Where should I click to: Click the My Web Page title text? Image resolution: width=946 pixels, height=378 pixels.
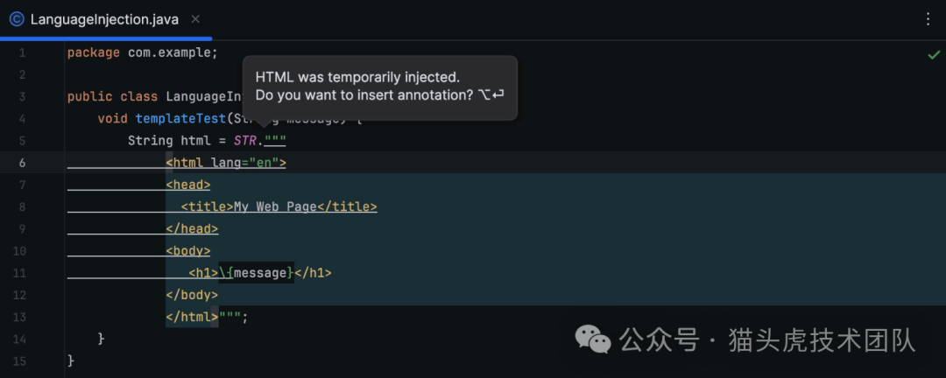point(274,207)
